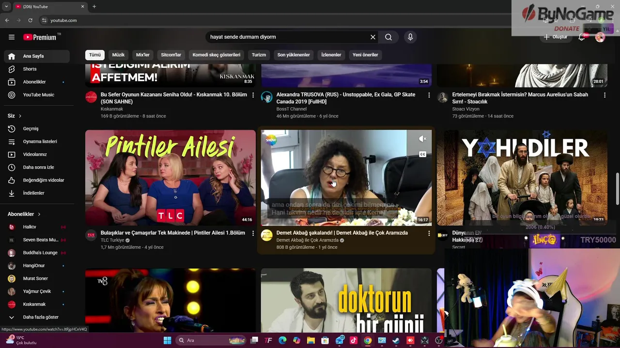
Task: Open Yağmur Çevik subscription channel
Action: coord(37,291)
